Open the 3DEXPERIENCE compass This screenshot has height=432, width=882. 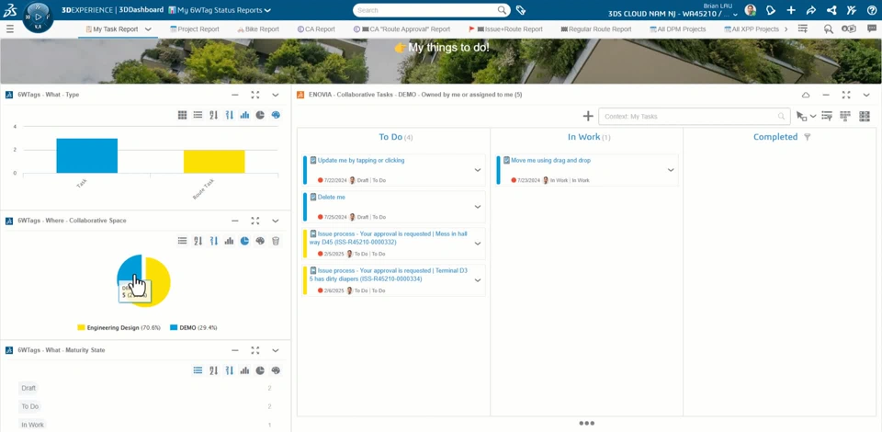pos(38,18)
